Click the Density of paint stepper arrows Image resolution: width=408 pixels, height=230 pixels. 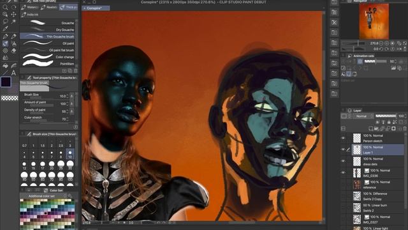(68, 111)
